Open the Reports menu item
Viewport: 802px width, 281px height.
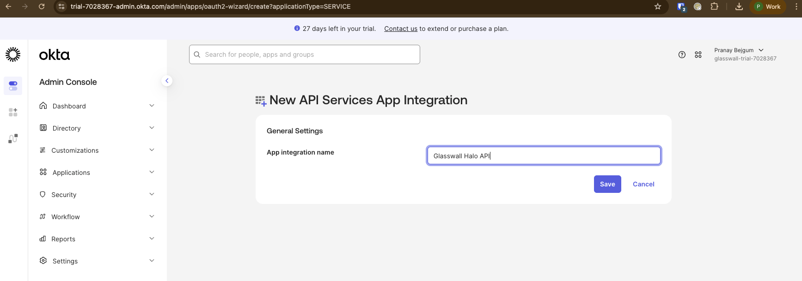point(97,239)
